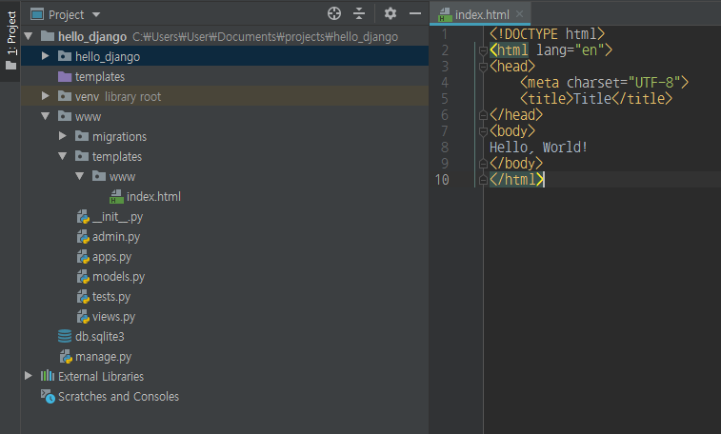The height and width of the screenshot is (434, 721).
Task: Collapse the top-level www folder arrow
Action: pyautogui.click(x=45, y=116)
